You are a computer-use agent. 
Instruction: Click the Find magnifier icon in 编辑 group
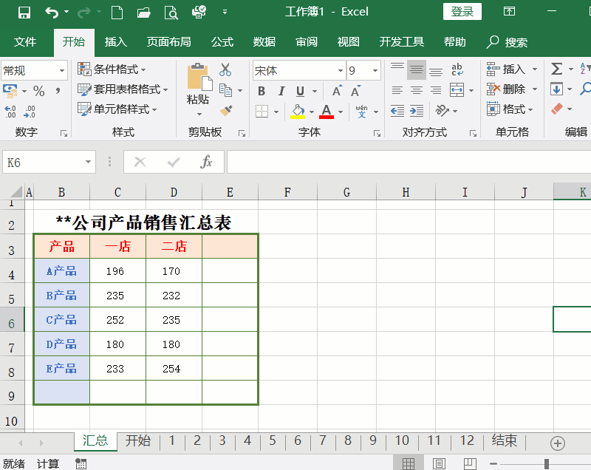[x=587, y=89]
